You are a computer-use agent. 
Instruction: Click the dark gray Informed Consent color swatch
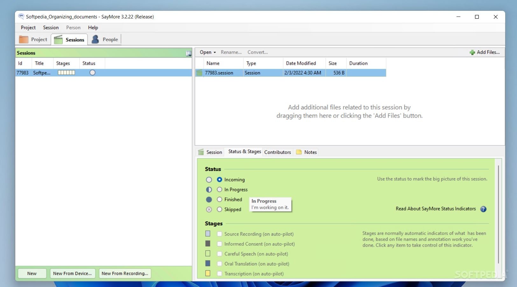pyautogui.click(x=208, y=244)
